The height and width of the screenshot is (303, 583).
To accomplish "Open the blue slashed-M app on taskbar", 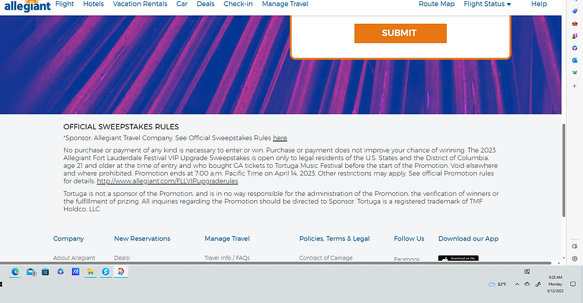I will (x=76, y=271).
